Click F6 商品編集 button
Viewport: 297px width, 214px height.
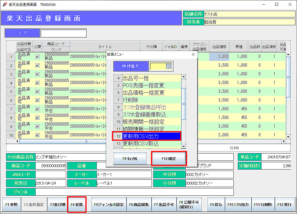[x=139, y=205]
